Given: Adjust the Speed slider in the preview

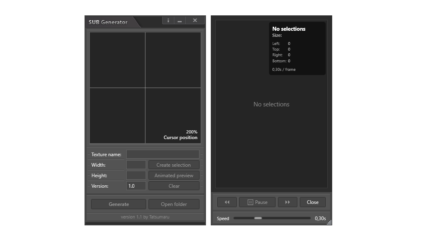Looking at the screenshot, I should [258, 218].
